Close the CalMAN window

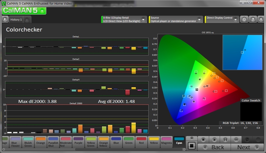tap(258, 2)
